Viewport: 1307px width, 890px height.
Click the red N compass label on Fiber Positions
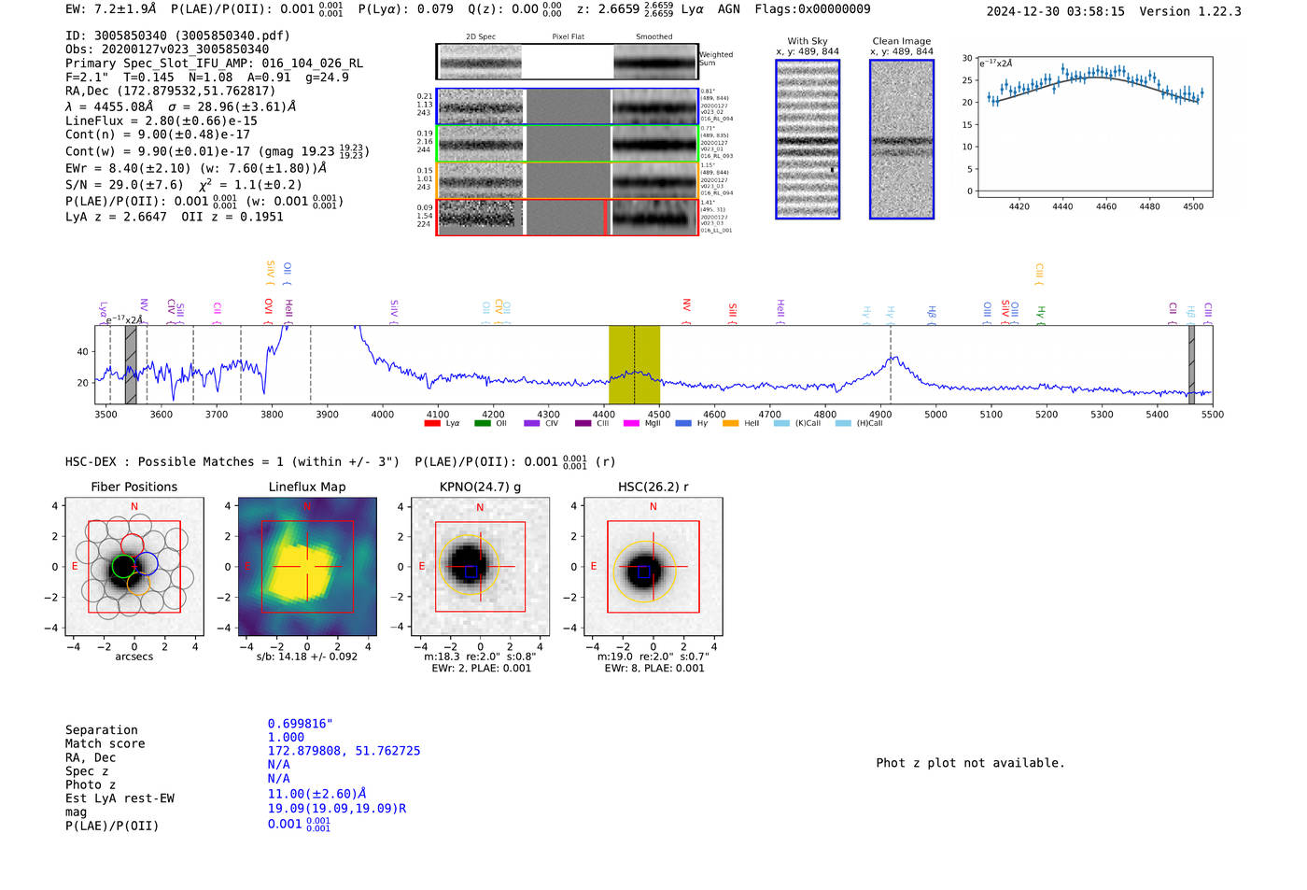(x=134, y=507)
